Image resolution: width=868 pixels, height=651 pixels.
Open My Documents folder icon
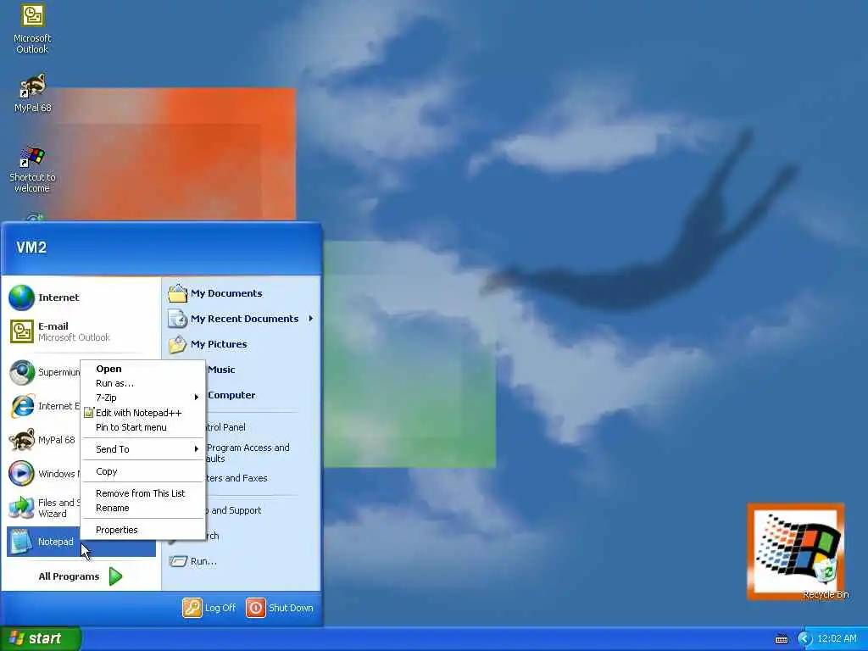[178, 292]
